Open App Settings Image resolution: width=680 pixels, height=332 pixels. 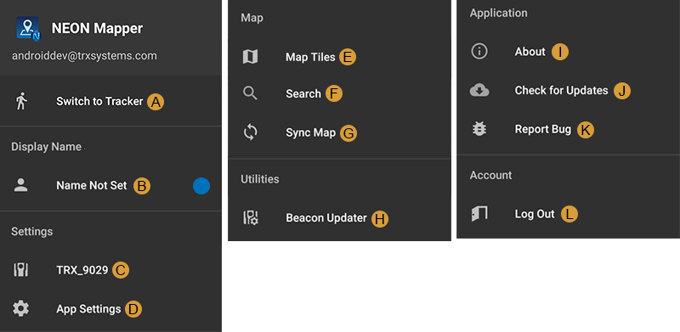[x=88, y=308]
